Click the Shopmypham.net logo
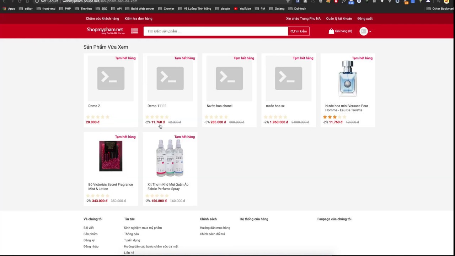Viewport: 455px width, 256px height. tap(106, 31)
